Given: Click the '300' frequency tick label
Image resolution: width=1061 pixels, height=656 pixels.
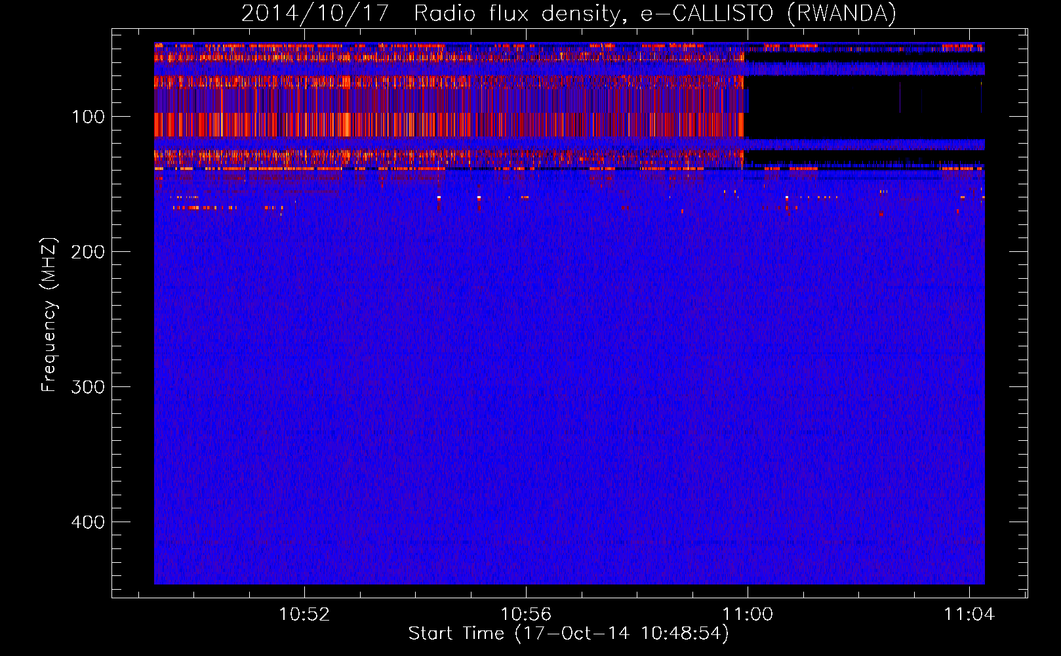Looking at the screenshot, I should (88, 387).
